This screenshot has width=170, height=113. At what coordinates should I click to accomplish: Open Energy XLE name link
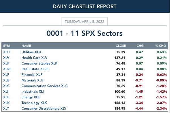click(30, 97)
